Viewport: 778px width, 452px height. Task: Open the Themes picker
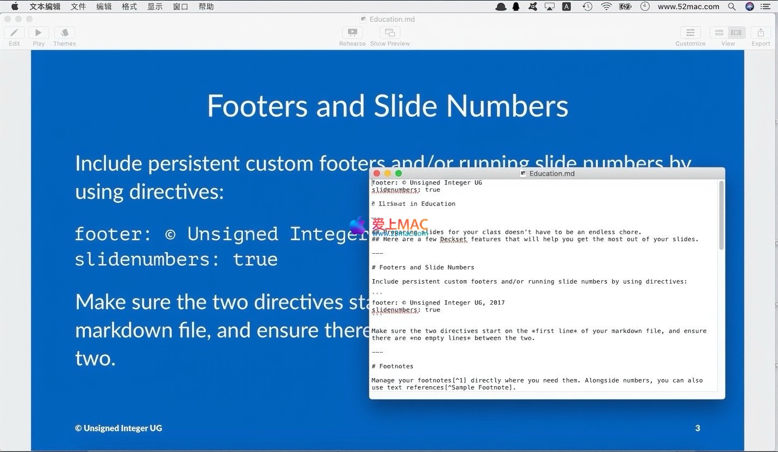pyautogui.click(x=65, y=33)
